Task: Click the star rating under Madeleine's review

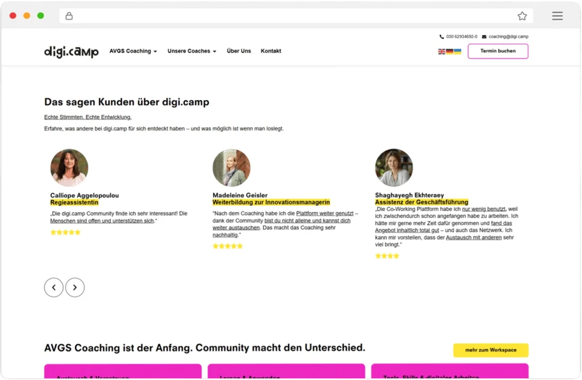Action: pos(227,246)
